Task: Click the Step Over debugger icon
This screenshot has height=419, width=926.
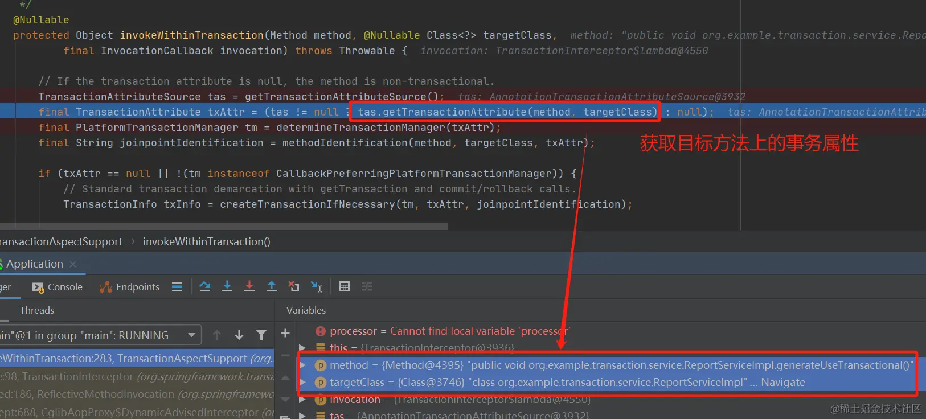Action: click(205, 286)
